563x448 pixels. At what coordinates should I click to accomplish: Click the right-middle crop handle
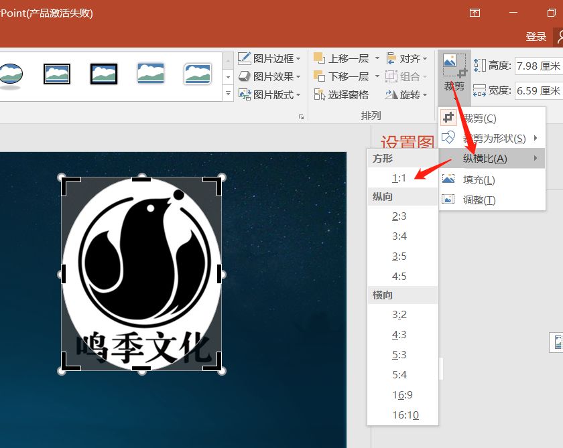click(219, 274)
